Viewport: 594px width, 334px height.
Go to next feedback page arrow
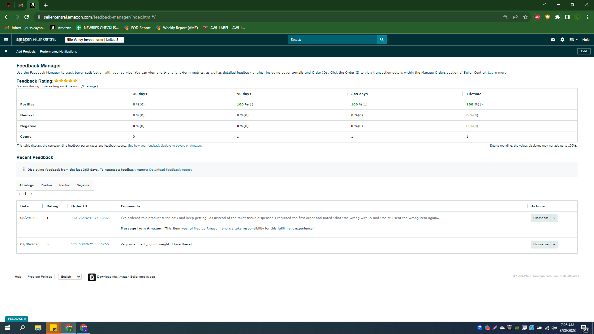[31, 194]
